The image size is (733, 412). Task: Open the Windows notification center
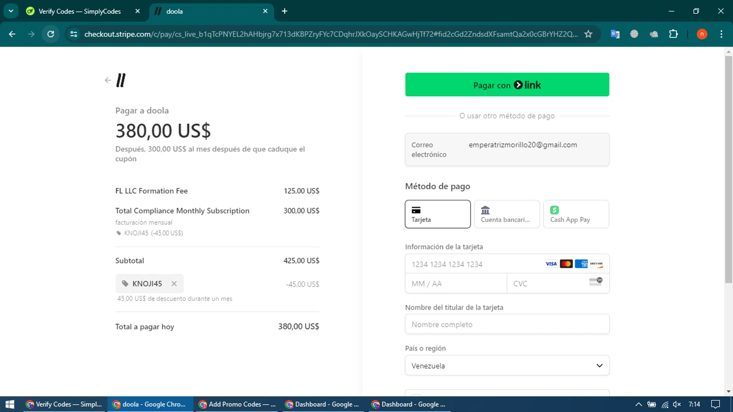pyautogui.click(x=715, y=404)
